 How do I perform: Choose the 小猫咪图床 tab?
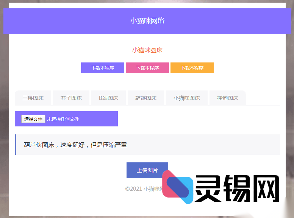tap(187, 98)
